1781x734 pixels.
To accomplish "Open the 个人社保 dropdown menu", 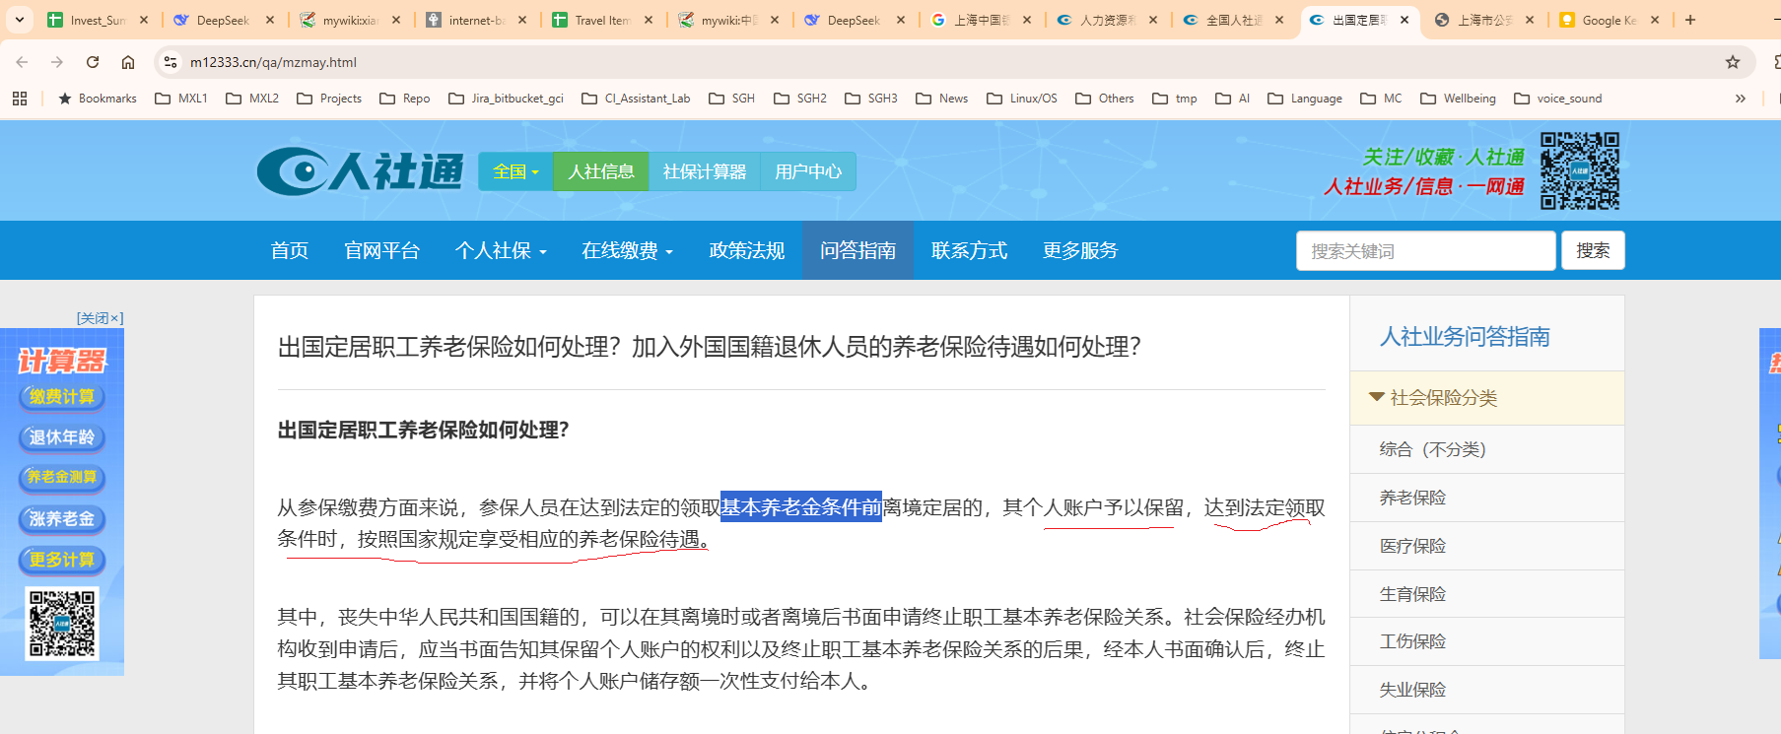I will coord(500,251).
